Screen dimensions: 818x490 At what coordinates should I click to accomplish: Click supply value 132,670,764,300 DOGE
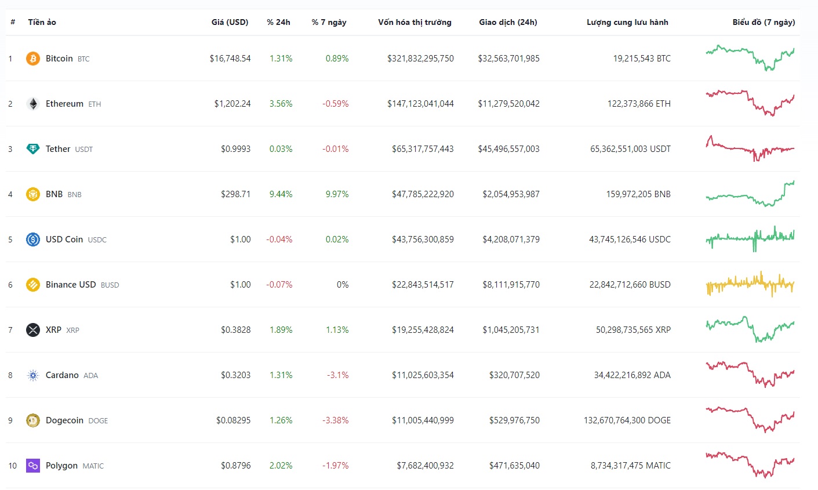[627, 420]
